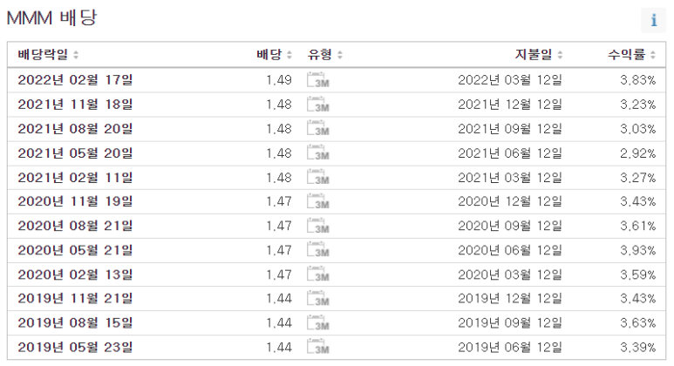674x366 pixels.
Task: Sort by 수익률 column header
Action: coord(631,55)
